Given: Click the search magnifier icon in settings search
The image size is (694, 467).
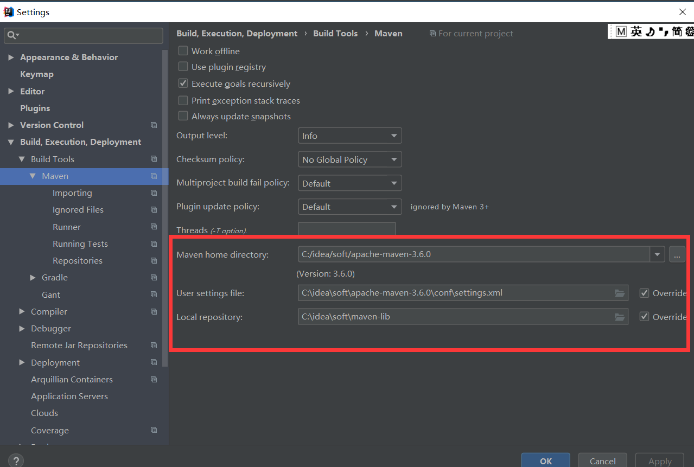Looking at the screenshot, I should (12, 36).
